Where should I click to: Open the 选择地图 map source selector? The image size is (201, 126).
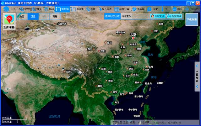[x=9, y=21]
